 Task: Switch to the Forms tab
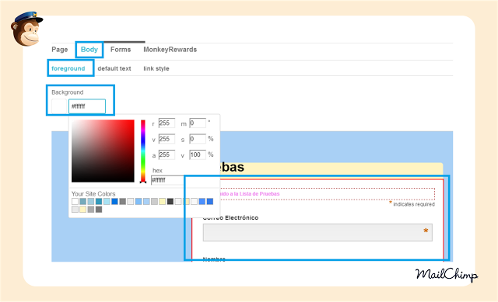pyautogui.click(x=121, y=50)
